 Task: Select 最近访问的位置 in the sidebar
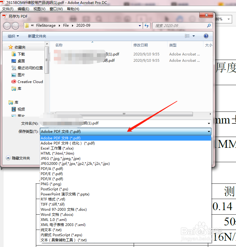coord(27,68)
